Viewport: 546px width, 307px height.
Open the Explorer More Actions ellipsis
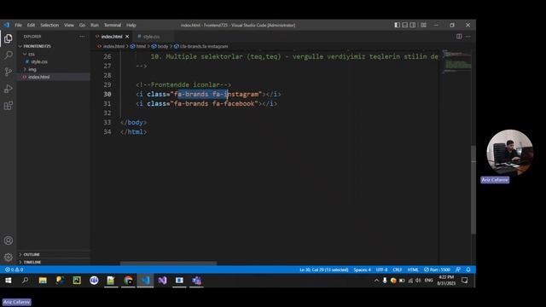coord(82,37)
